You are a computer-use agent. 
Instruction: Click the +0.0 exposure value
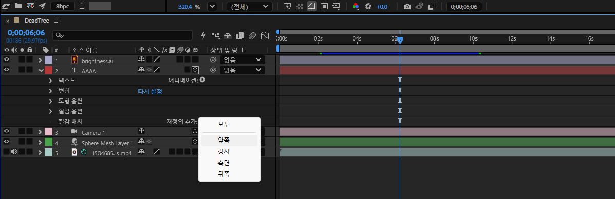pos(382,7)
